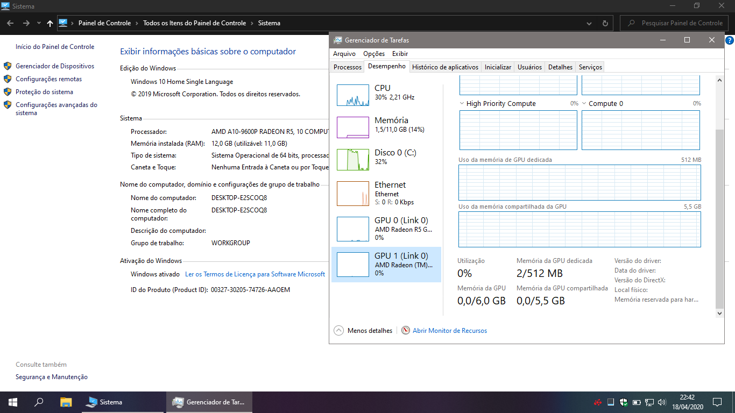Open File Explorer from the taskbar

66,402
